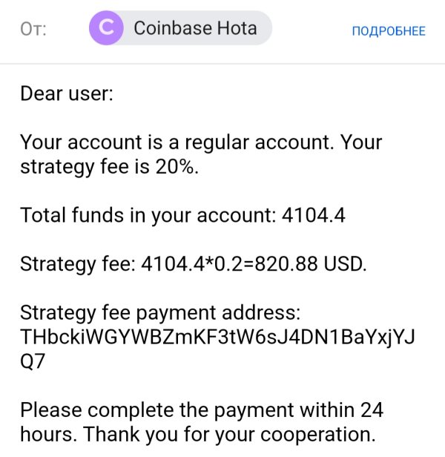
Task: Expand details via the ПОДРОБНЕЕ link
Action: 389,30
